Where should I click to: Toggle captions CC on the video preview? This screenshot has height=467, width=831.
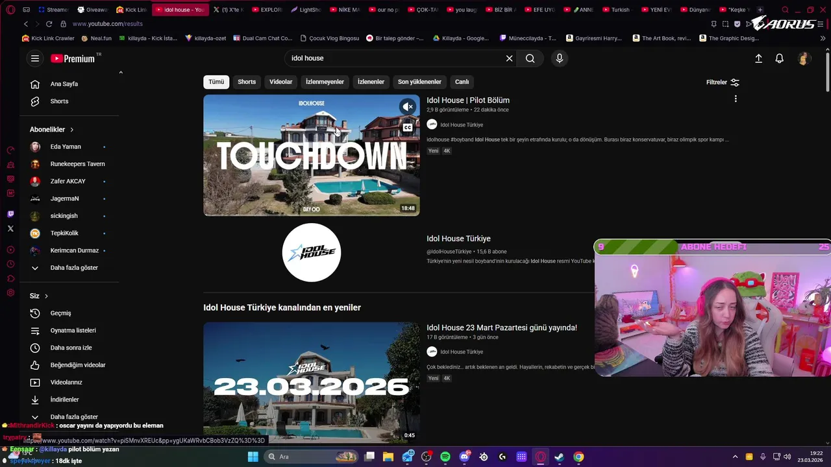coord(408,127)
